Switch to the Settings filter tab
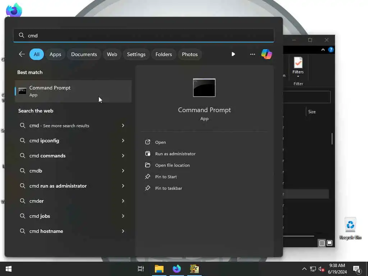Screen dimensions: 368x276 point(136,54)
